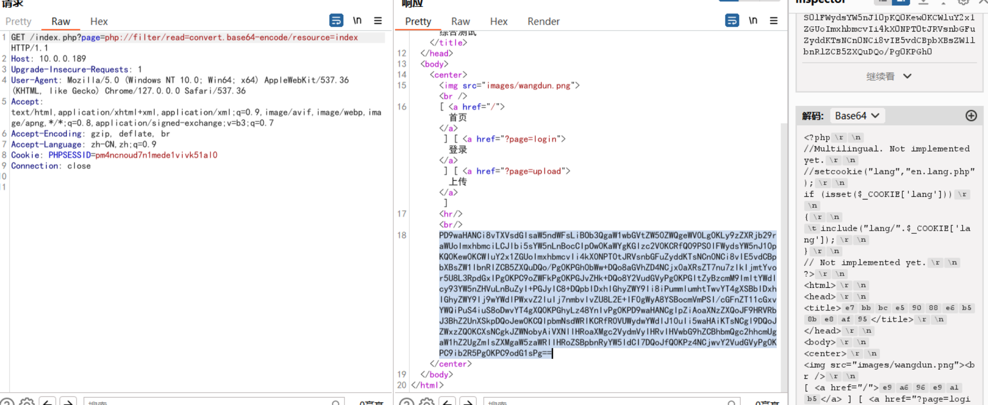Click the href="?page=upload" anchor in response

click(x=516, y=171)
